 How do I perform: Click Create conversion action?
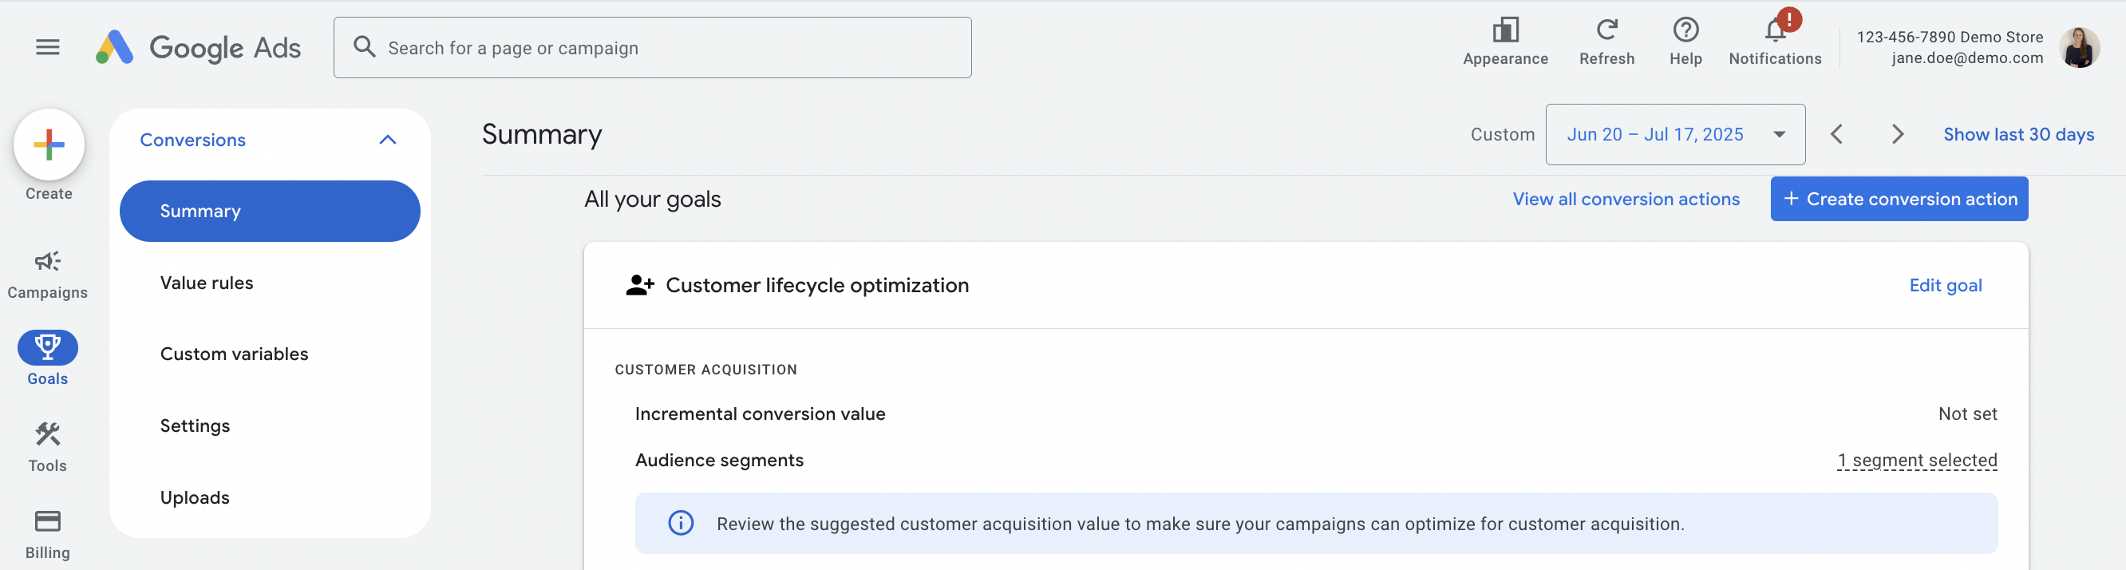coord(1899,198)
